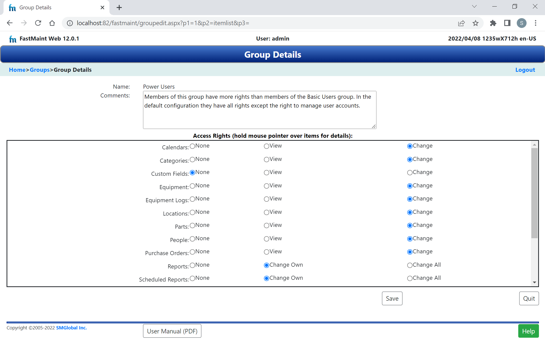Click the browser refresh icon
Image resolution: width=545 pixels, height=345 pixels.
tap(38, 23)
